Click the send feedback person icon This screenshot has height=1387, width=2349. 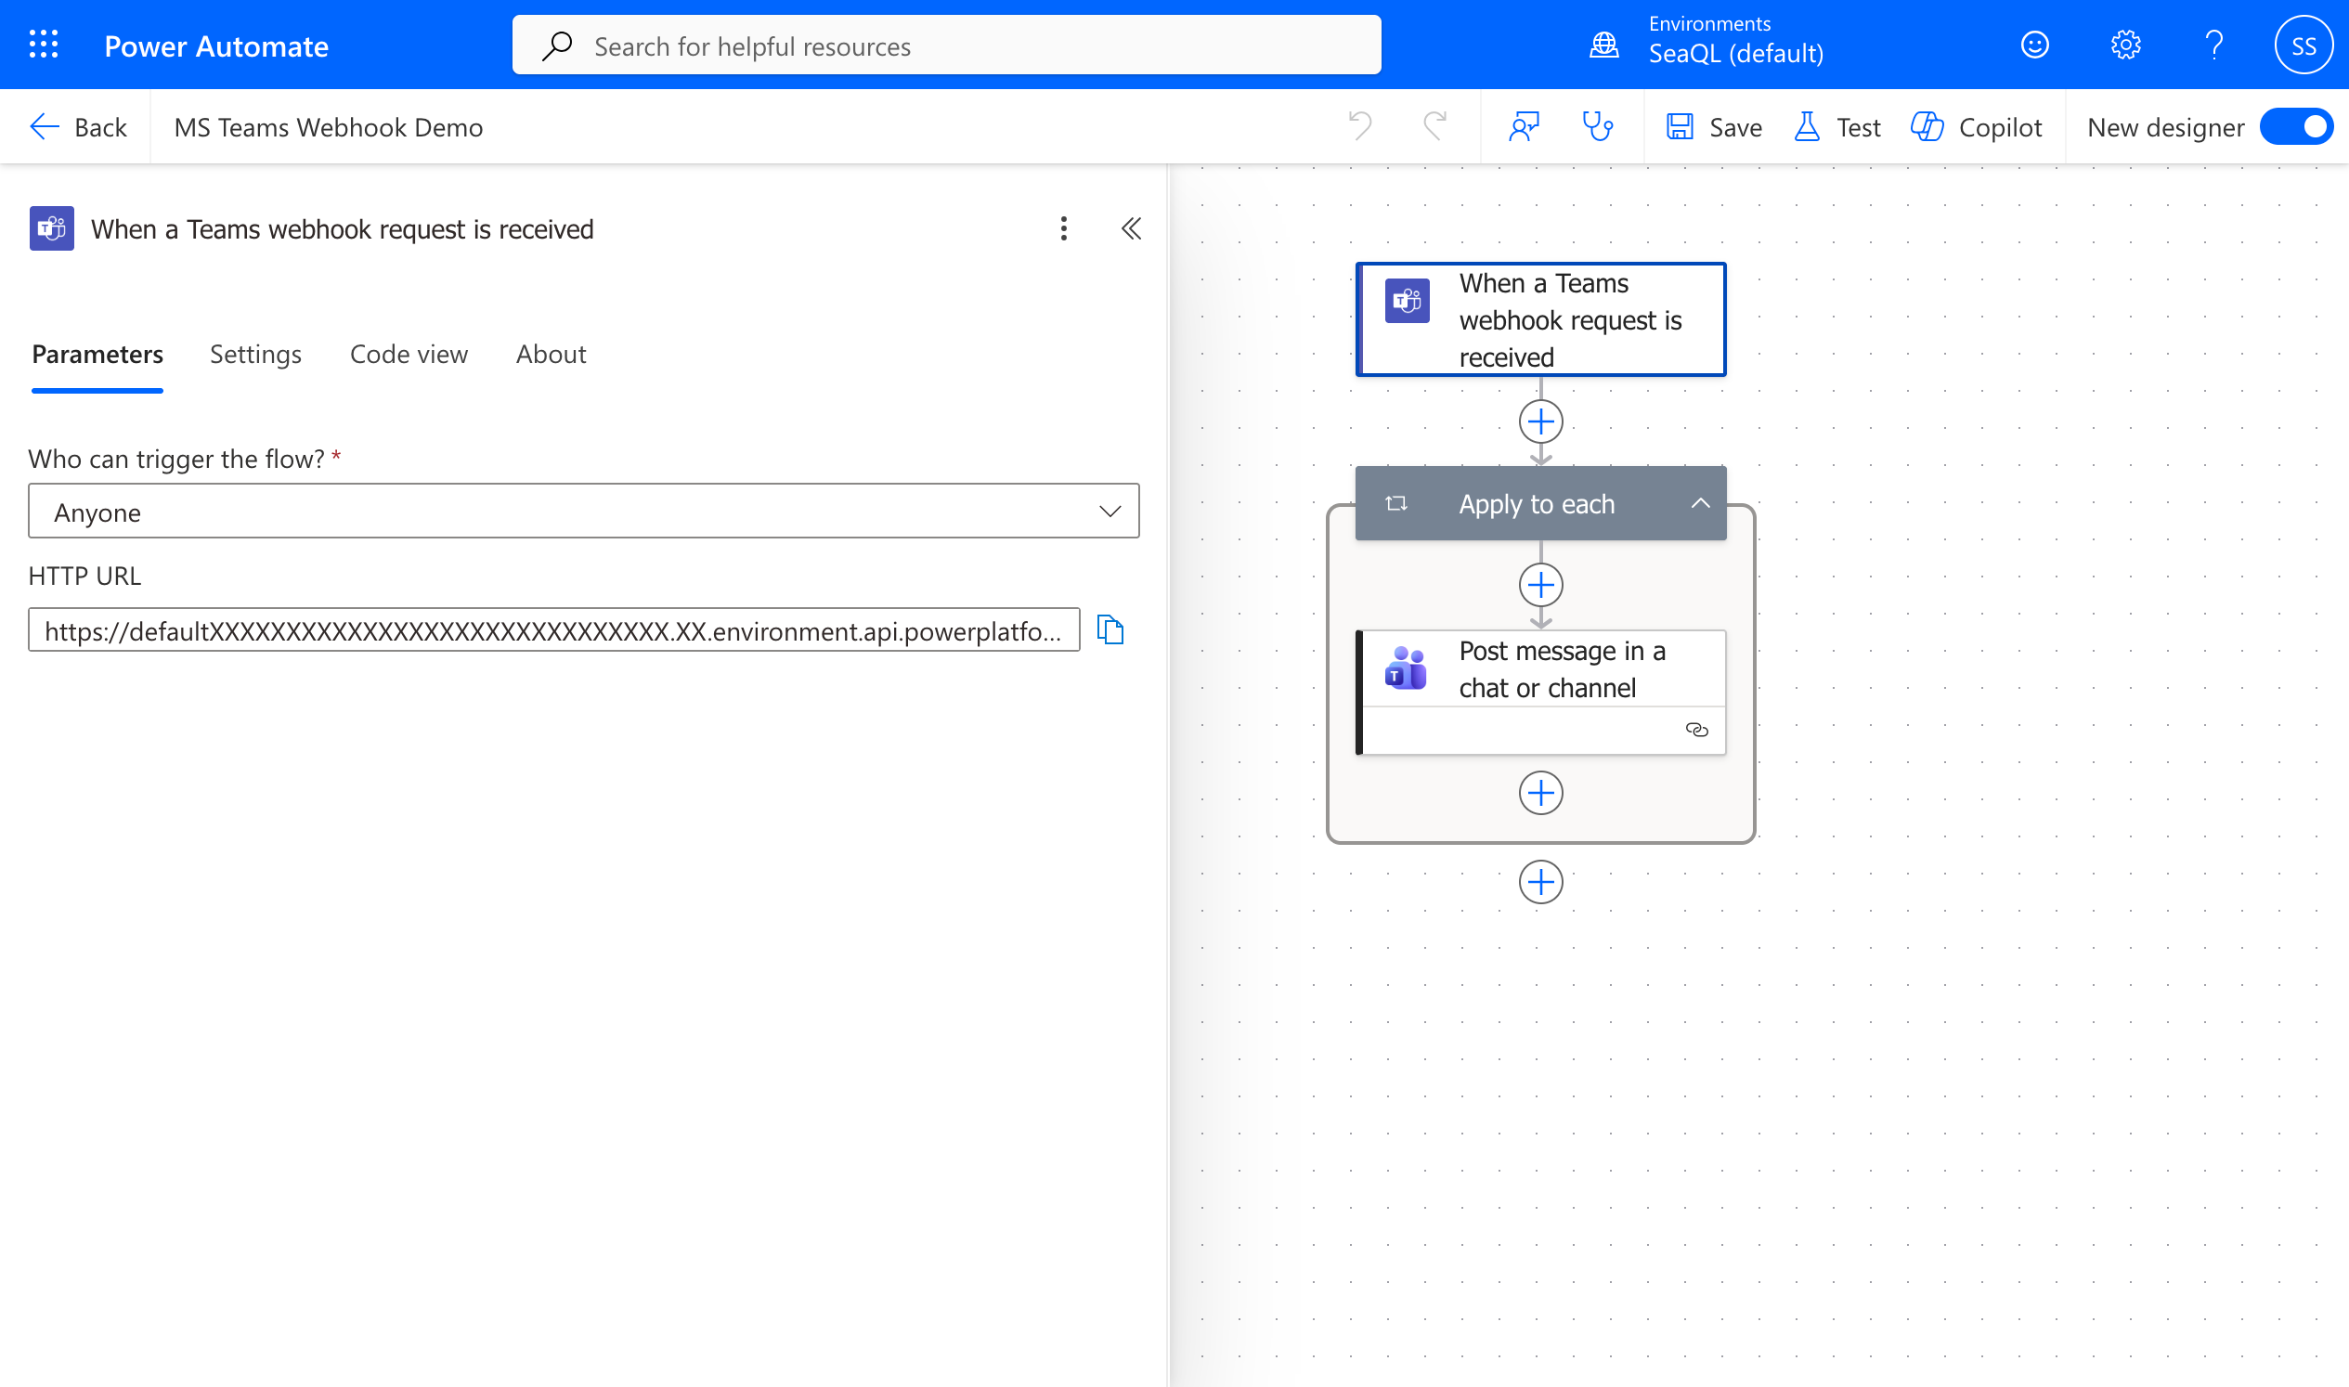click(x=1524, y=126)
